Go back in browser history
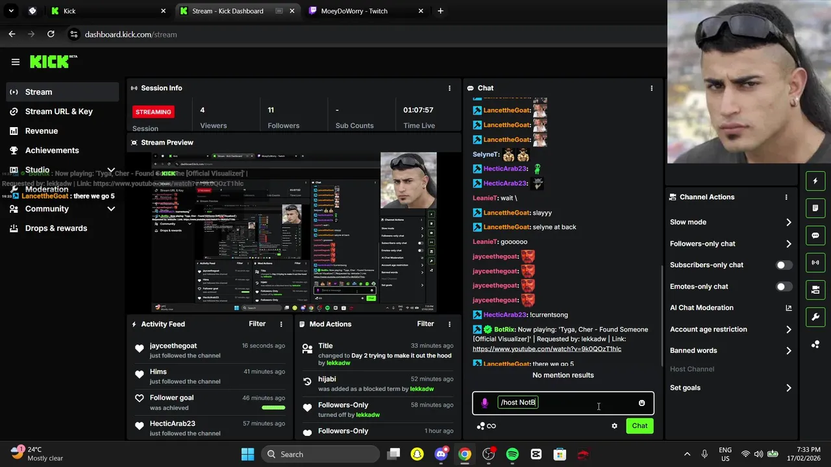The width and height of the screenshot is (831, 467). click(x=12, y=34)
